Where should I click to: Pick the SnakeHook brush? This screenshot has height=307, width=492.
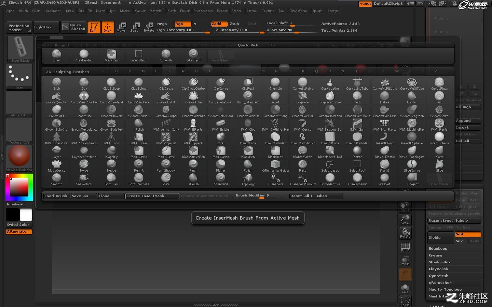84,179
